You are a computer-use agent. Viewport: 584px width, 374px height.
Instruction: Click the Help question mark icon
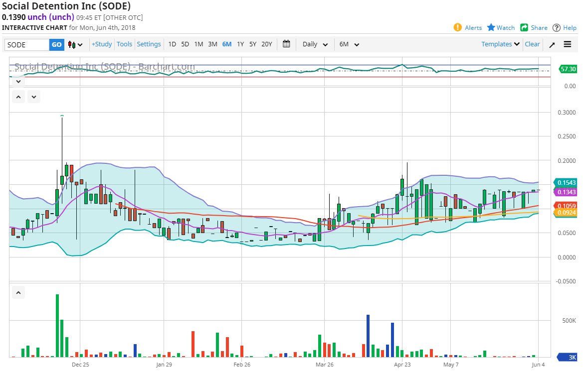point(557,28)
